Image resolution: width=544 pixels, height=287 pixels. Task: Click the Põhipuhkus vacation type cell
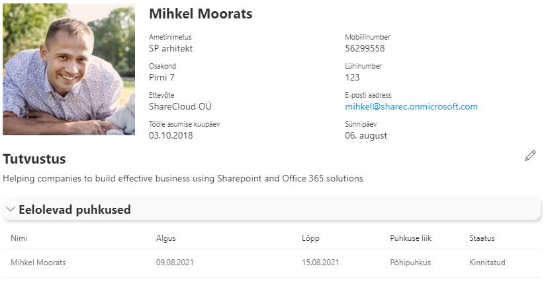pos(410,263)
